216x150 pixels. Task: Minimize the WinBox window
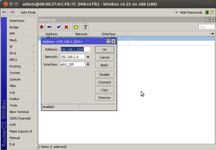pyautogui.click(x=11, y=4)
